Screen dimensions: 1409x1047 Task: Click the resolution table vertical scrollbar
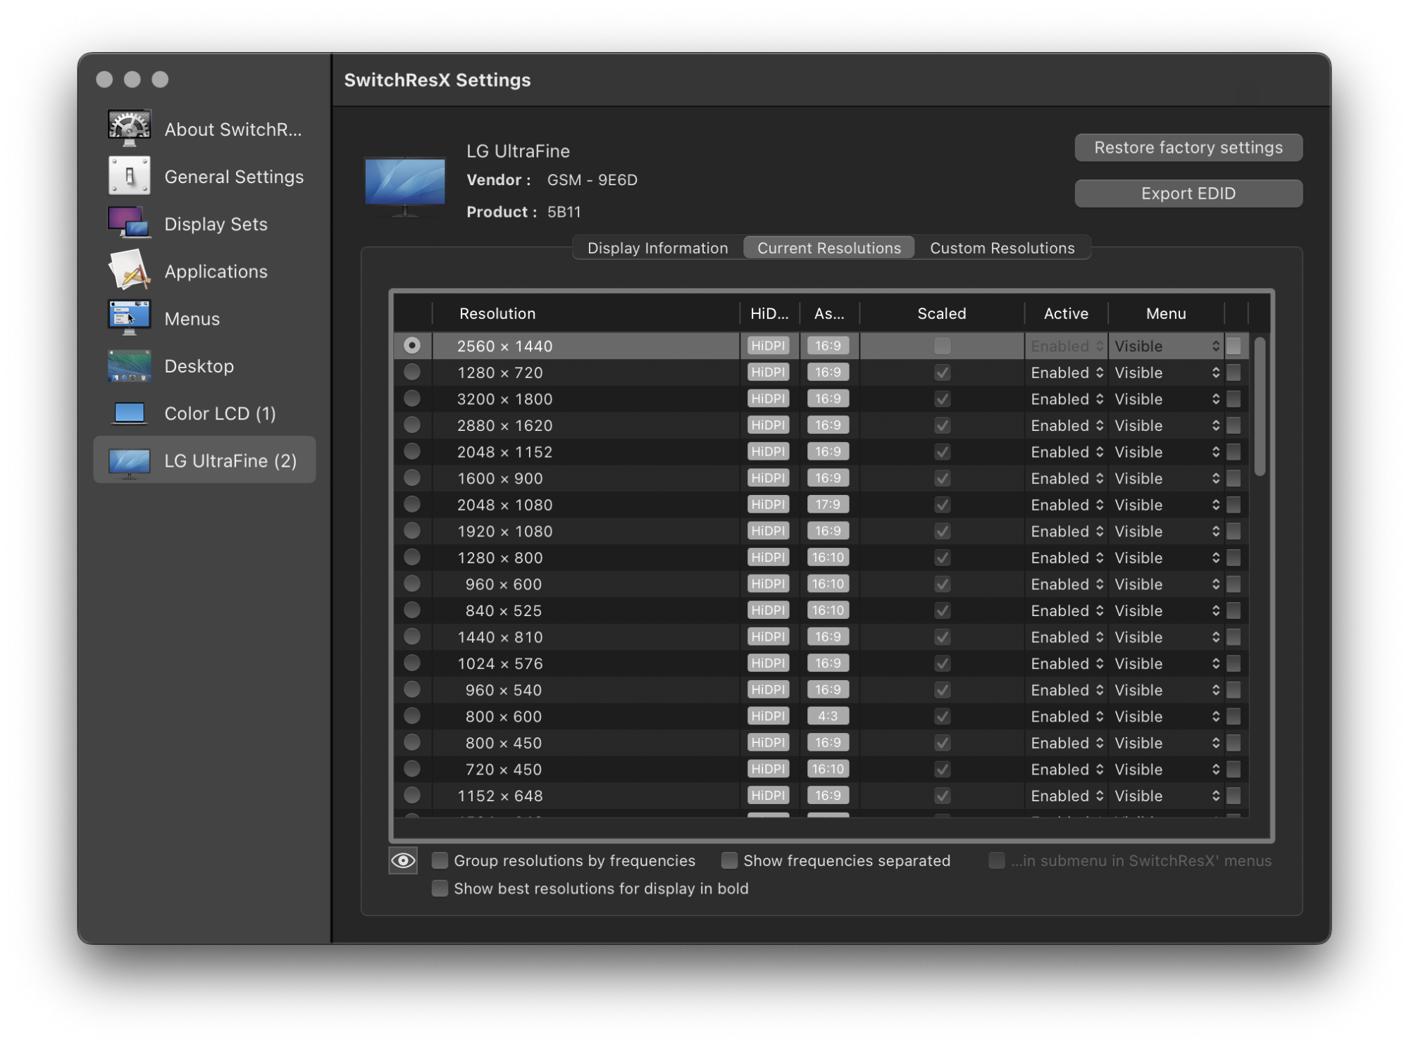pos(1260,407)
